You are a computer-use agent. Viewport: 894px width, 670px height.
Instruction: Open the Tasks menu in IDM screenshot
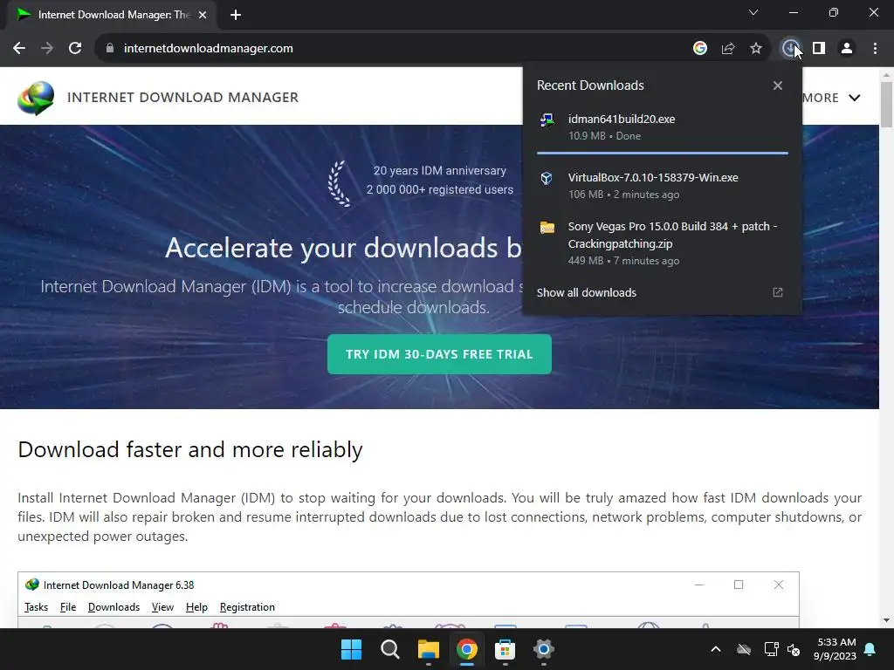(36, 607)
